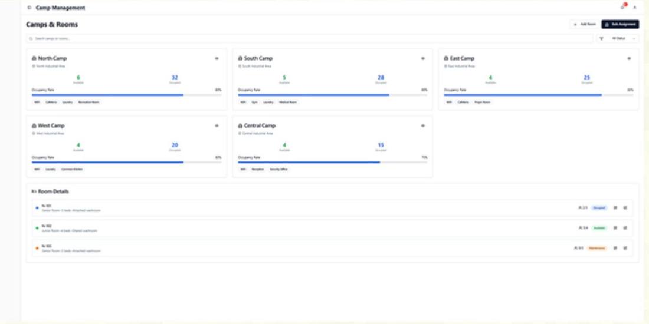This screenshot has width=649, height=324.
Task: Click the edit icon for room N-101
Action: [625, 208]
